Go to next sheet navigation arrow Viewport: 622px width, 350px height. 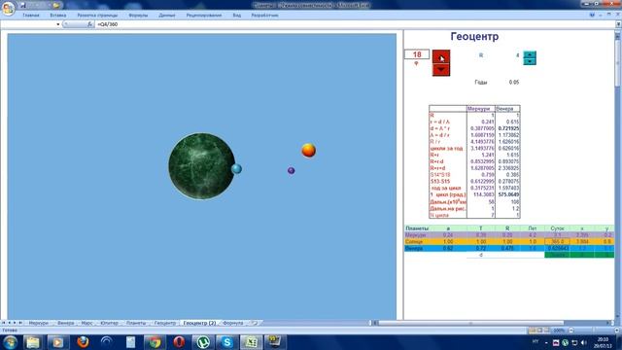point(16,323)
